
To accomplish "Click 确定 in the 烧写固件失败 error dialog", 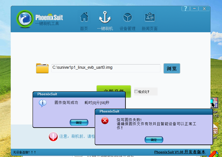I will tap(154, 140).
